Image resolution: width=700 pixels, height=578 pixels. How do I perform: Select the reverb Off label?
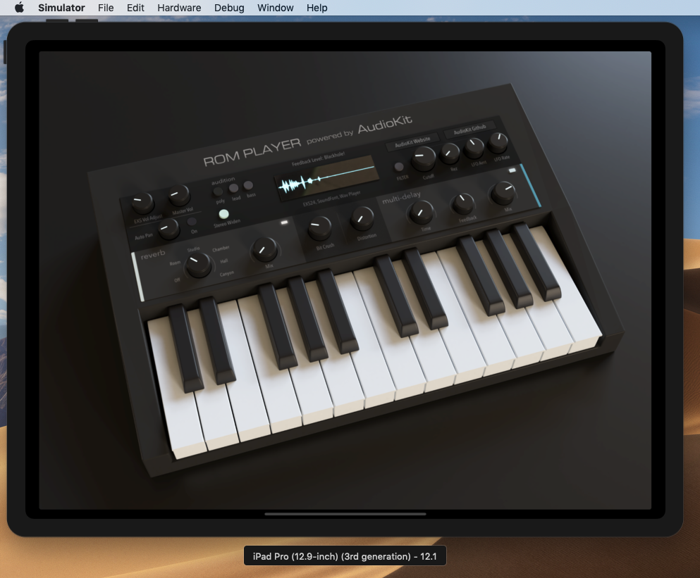177,279
